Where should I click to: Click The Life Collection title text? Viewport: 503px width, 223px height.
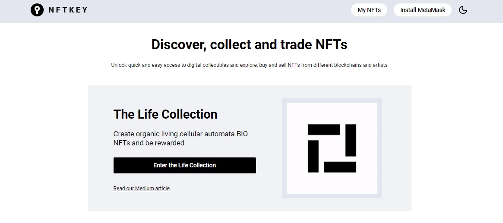(x=165, y=114)
